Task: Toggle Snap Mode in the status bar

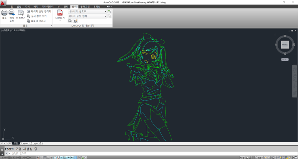Action: point(41,158)
